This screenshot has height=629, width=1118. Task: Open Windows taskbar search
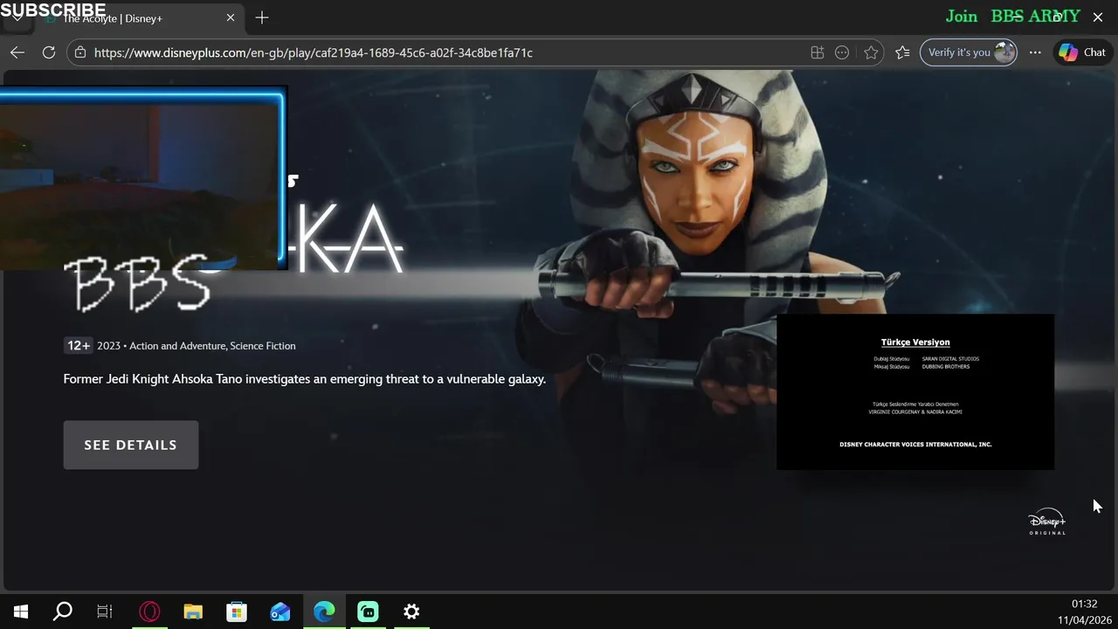point(63,612)
